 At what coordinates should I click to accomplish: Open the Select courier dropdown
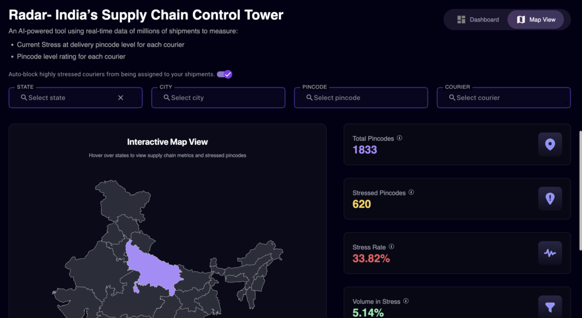click(503, 98)
